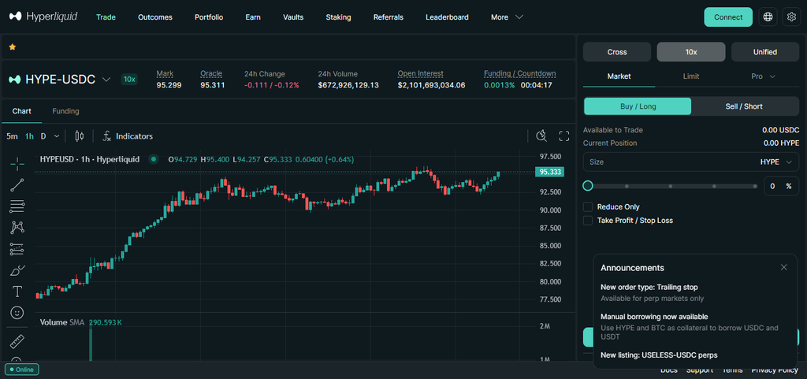The image size is (807, 379).
Task: Open the Indicators fx menu
Action: [128, 136]
